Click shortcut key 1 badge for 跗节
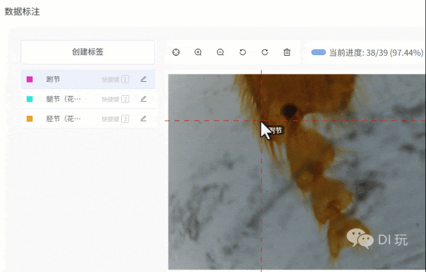Screen dimensions: 426x272 click(x=125, y=79)
